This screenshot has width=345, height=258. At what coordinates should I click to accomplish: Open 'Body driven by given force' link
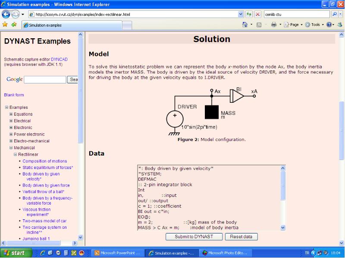tap(46, 185)
